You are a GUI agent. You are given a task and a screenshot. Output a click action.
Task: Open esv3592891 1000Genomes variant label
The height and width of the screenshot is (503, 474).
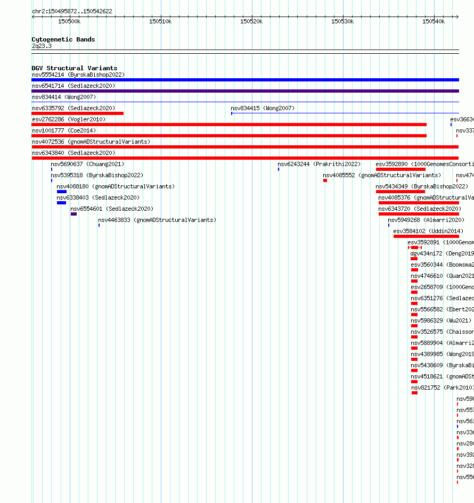point(440,242)
